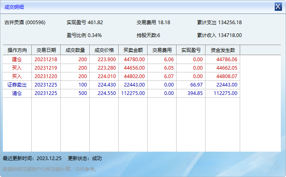Click the 成交数量 column header
Image resolution: width=286 pixels, height=177 pixels.
(x=75, y=50)
